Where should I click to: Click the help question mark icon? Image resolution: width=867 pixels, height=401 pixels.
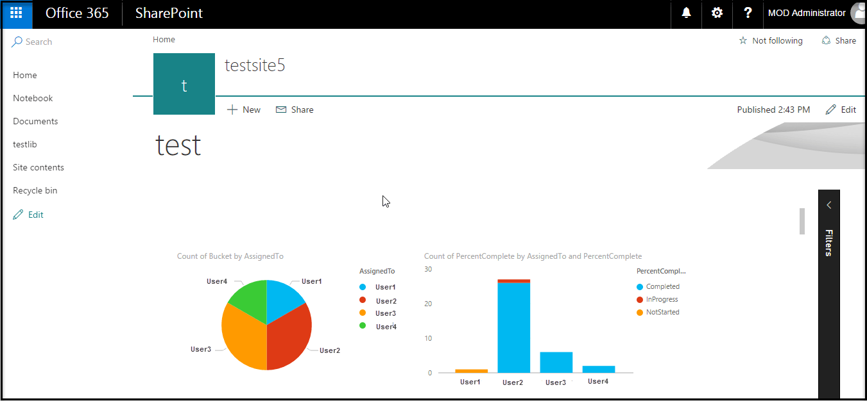coord(748,13)
